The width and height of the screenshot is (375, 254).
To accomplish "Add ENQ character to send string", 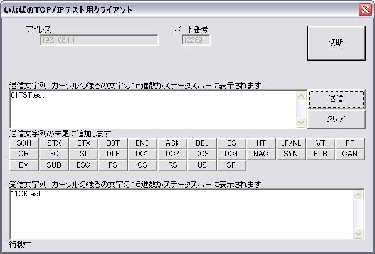I will pyautogui.click(x=142, y=143).
